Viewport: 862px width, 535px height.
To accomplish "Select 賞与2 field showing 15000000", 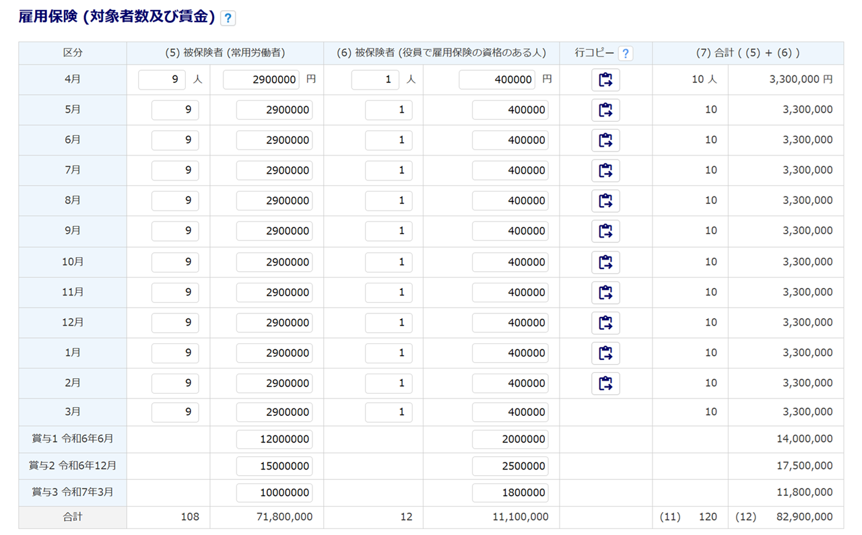I will (x=274, y=466).
